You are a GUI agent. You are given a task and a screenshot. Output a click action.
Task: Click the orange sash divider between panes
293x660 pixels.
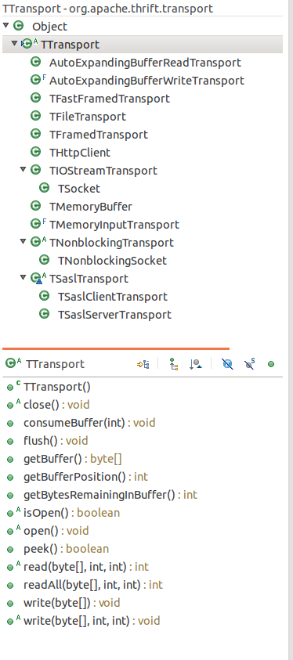[x=116, y=348]
